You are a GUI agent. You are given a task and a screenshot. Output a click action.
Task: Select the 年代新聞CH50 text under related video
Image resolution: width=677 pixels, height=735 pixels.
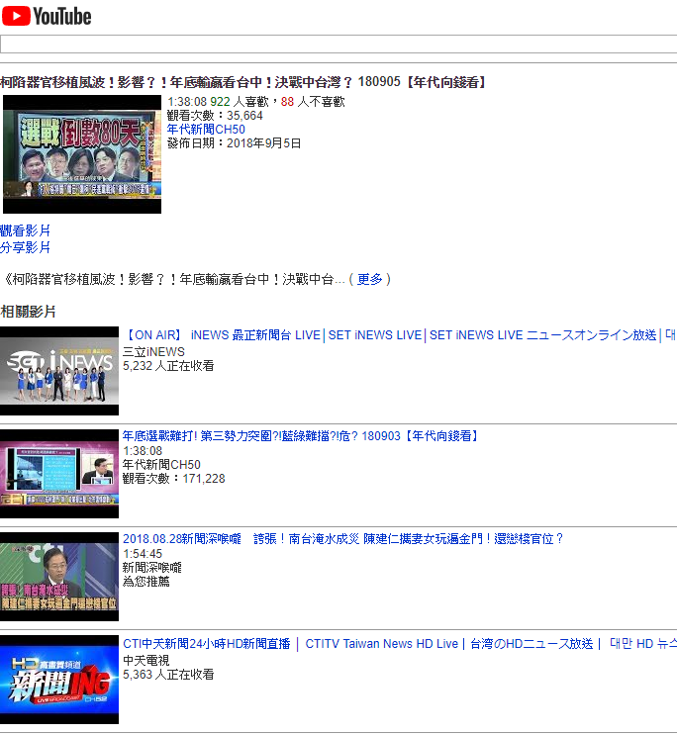tap(161, 465)
